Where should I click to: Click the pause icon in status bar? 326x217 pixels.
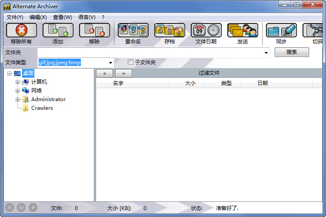[21, 207]
